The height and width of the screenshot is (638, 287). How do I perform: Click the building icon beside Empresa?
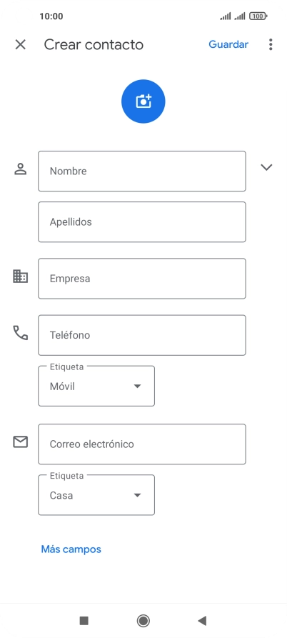coord(20,276)
